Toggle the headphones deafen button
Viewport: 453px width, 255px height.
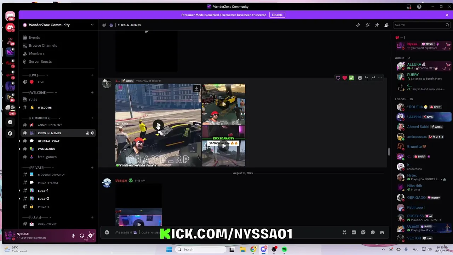click(82, 236)
